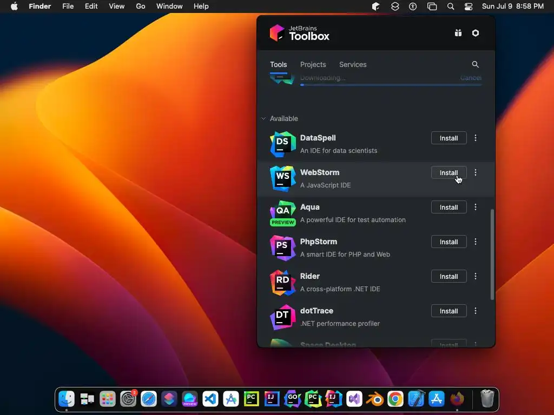Open Safari from the dock
This screenshot has width=554, height=415.
[x=149, y=399]
